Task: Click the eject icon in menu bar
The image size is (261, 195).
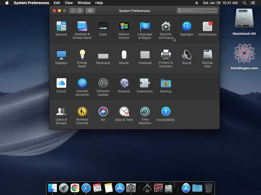Action: 197,3
